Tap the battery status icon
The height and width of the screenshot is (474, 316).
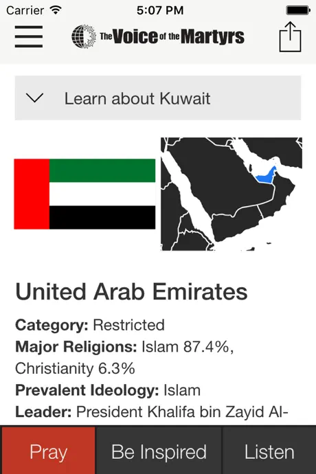pos(298,10)
